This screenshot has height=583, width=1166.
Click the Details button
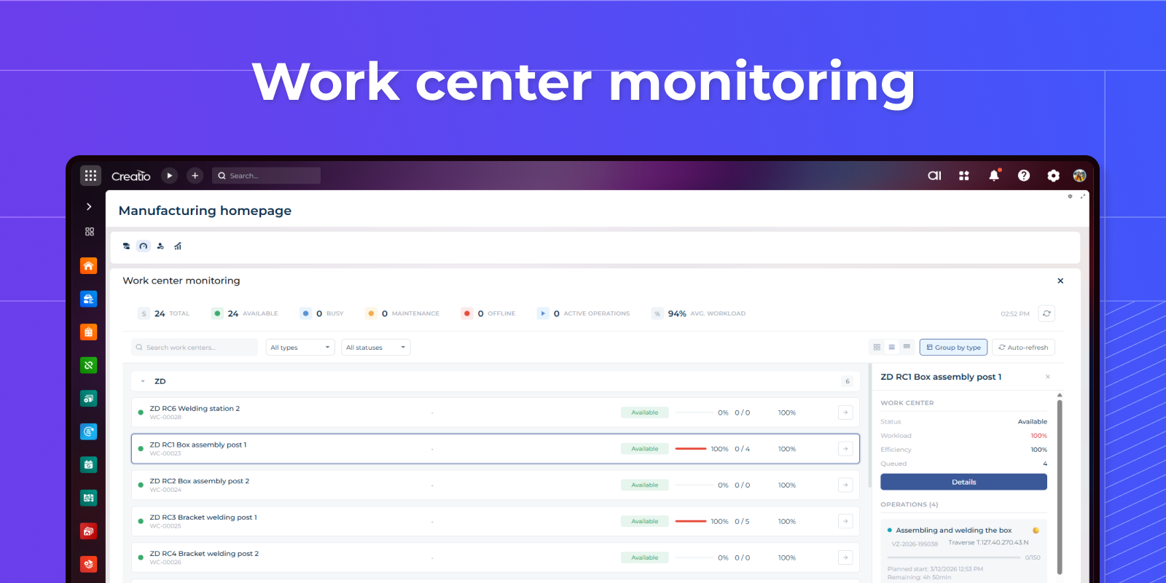click(x=963, y=482)
